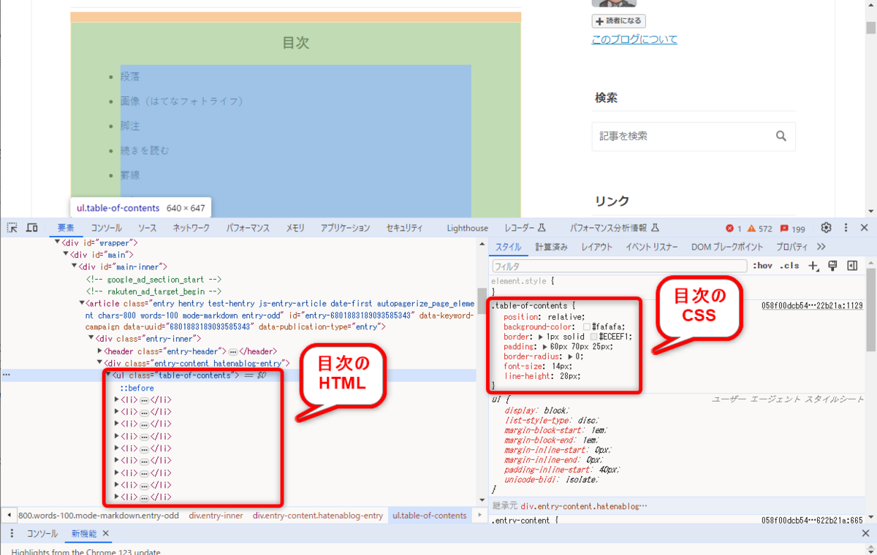
Task: Select div.entry-content.hatenablog-entry breadcrumb
Action: 318,516
